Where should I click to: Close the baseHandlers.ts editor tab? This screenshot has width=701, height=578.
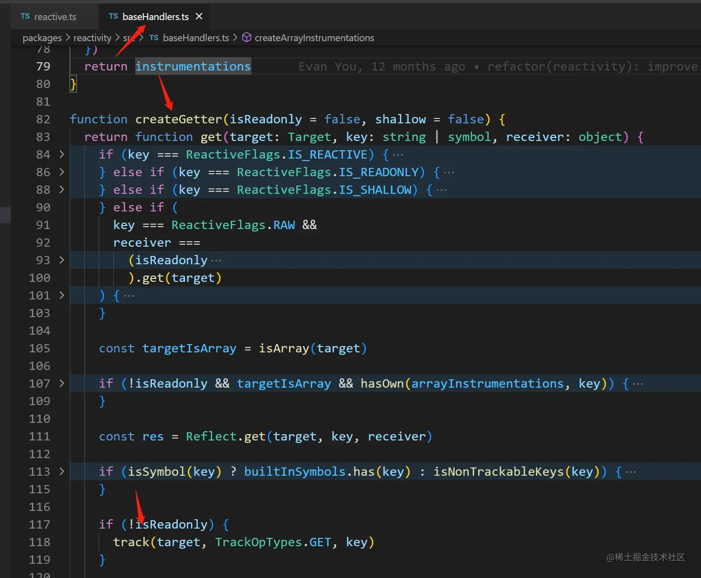[199, 16]
